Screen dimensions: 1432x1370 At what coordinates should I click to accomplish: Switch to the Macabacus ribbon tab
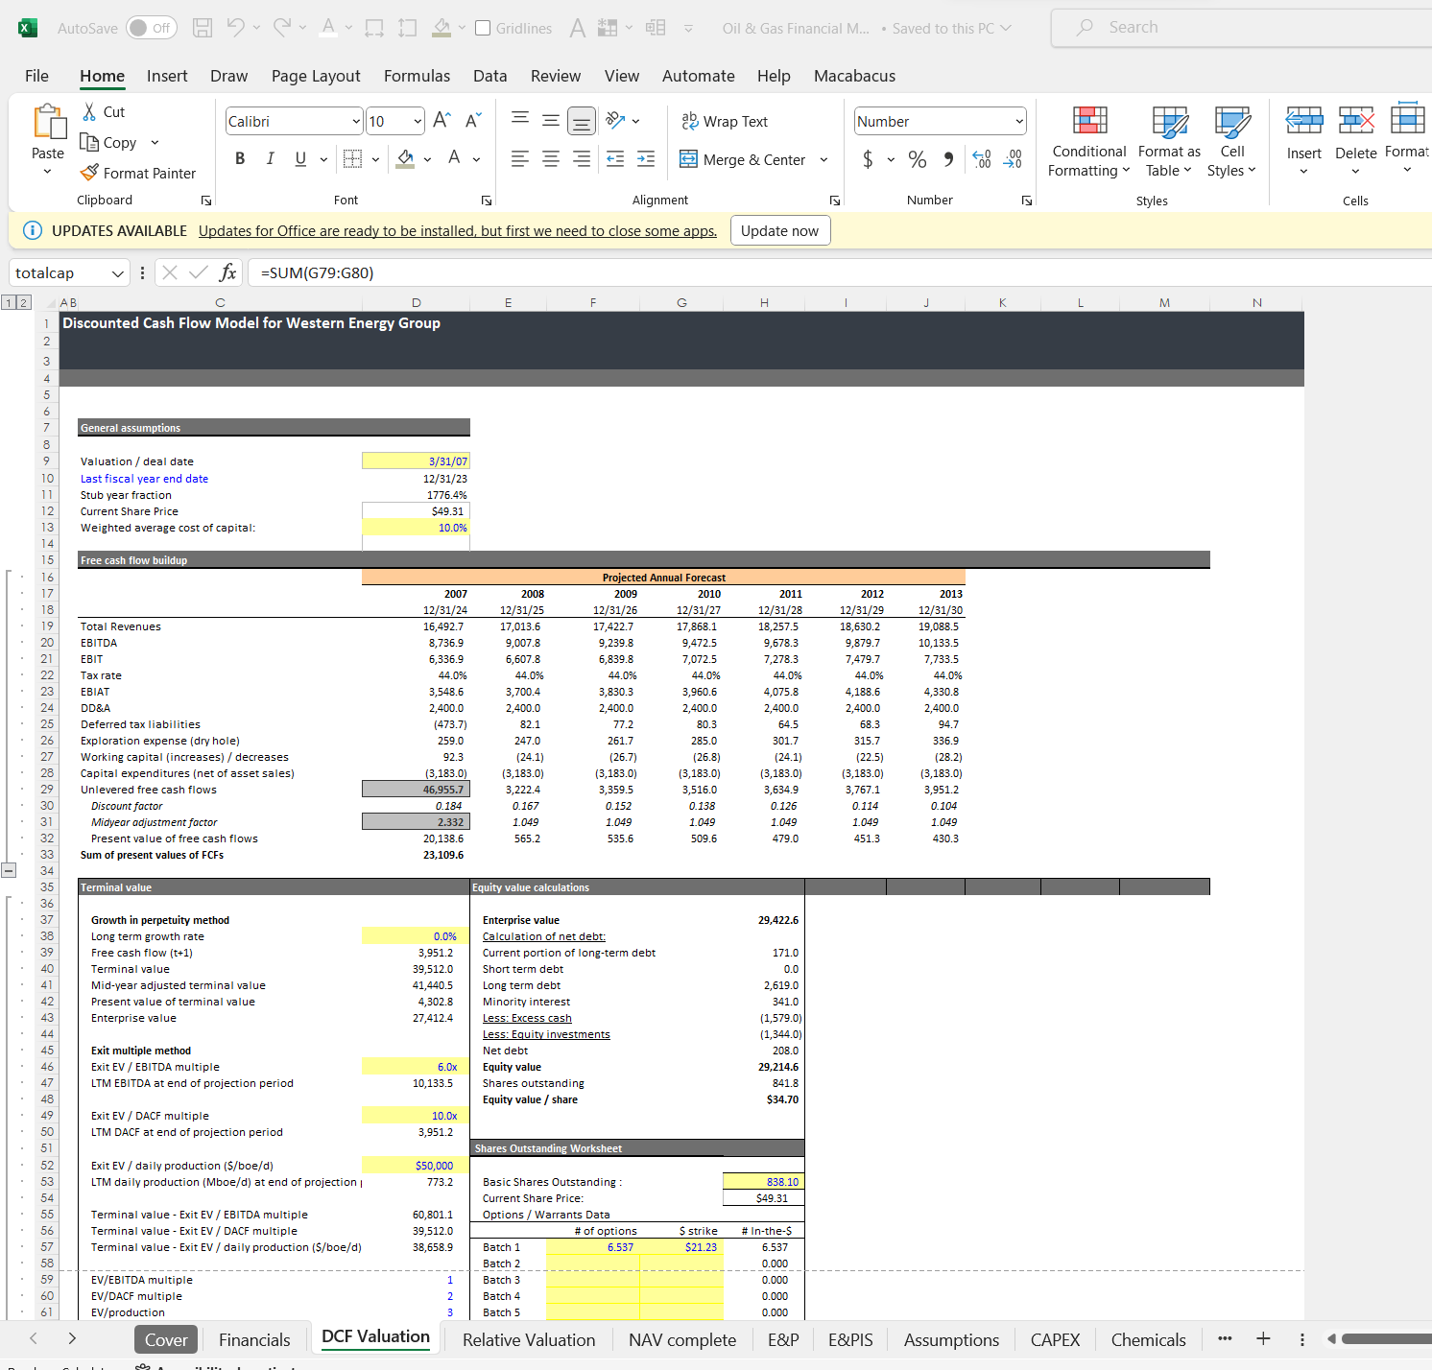click(853, 76)
